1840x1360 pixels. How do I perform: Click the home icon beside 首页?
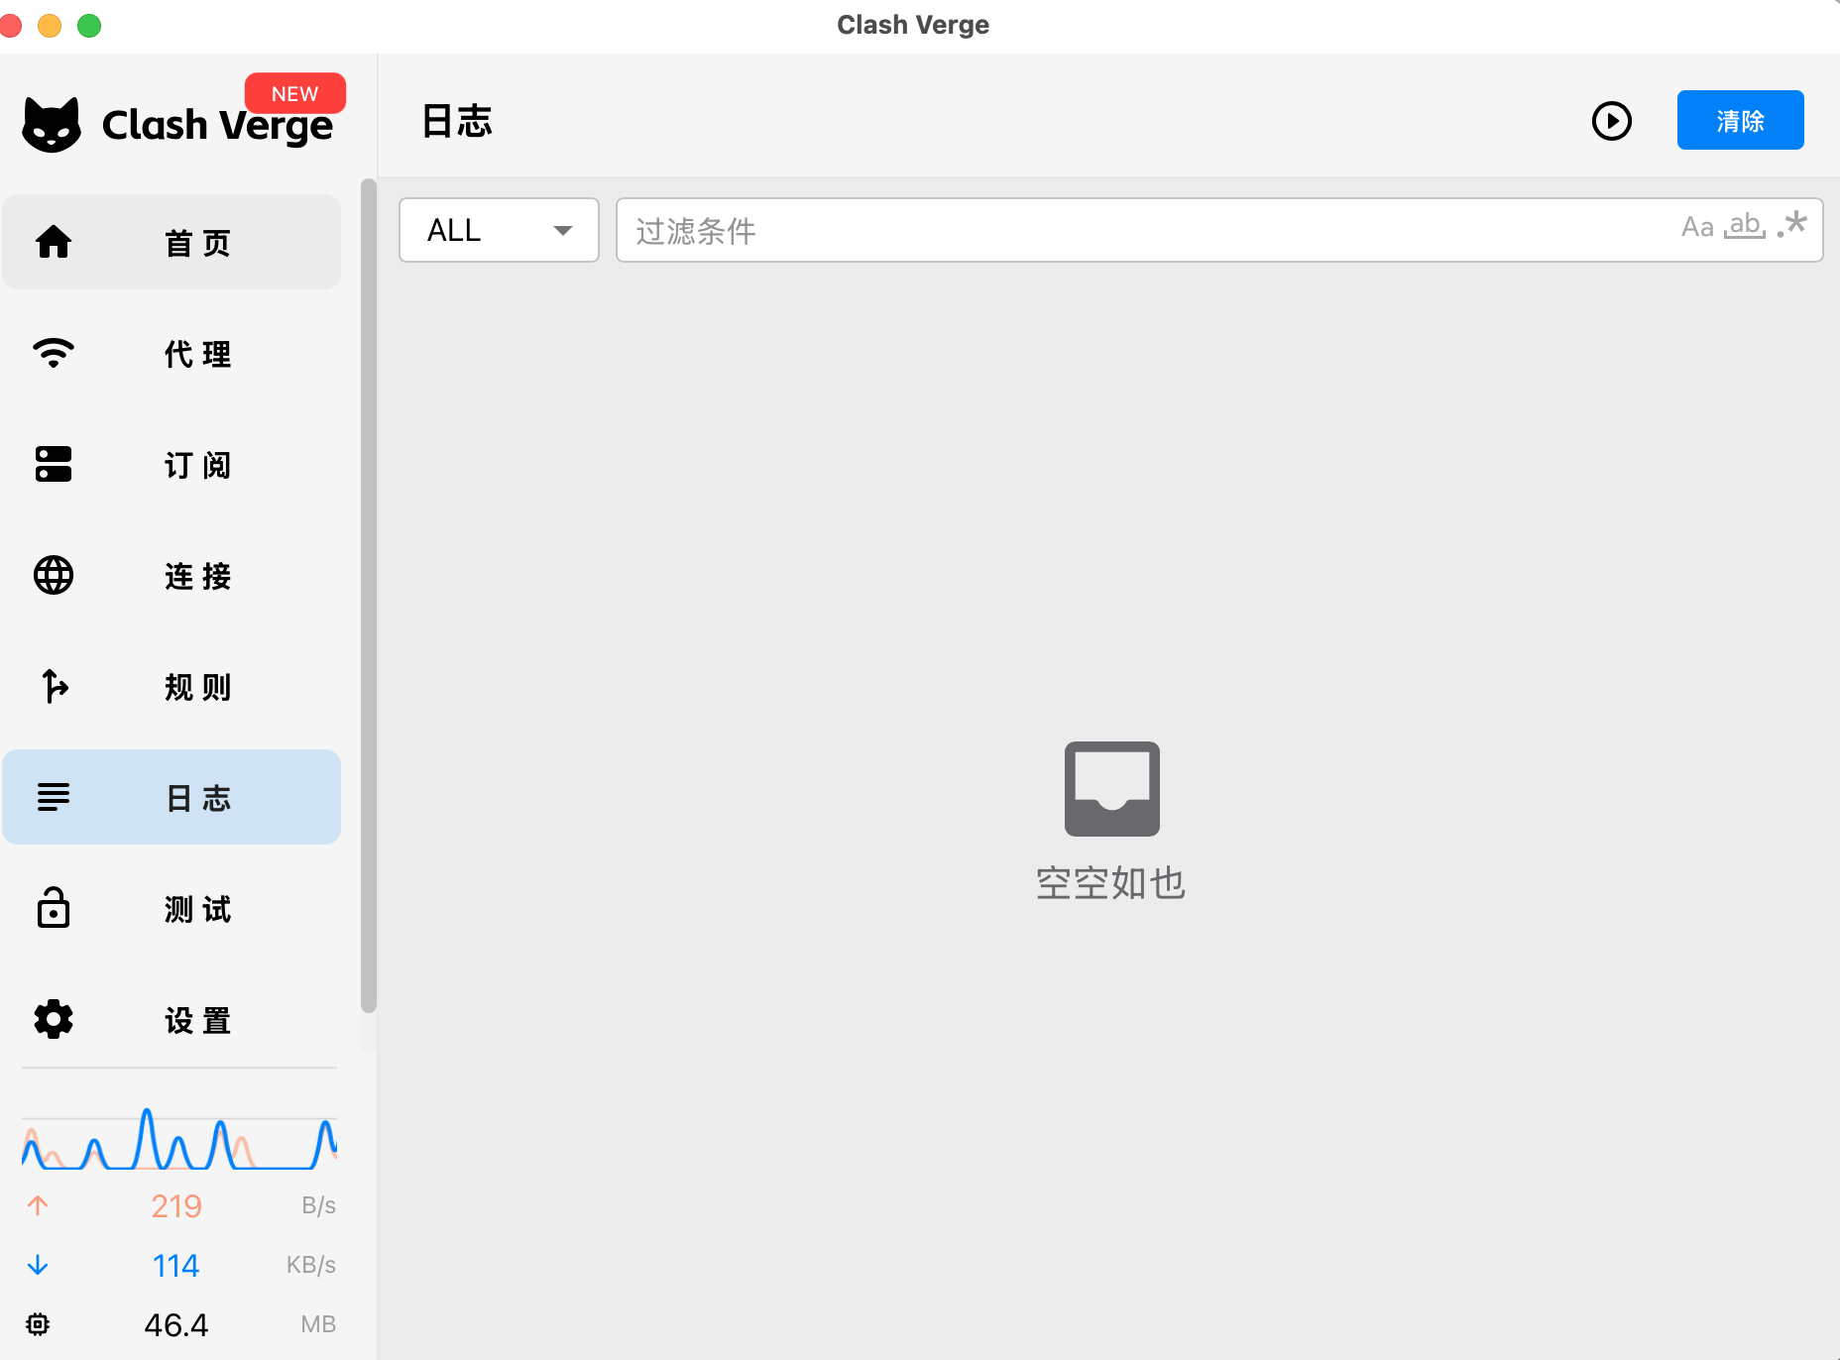(x=54, y=242)
